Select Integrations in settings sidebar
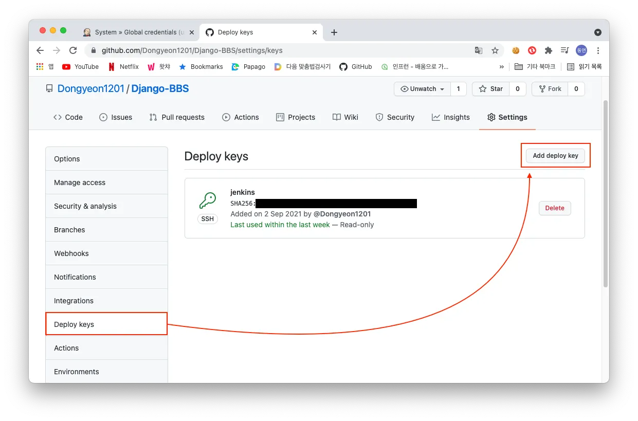This screenshot has width=638, height=421. click(106, 301)
